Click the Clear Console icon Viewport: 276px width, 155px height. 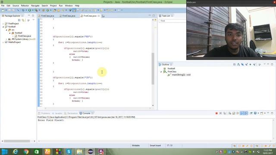(230, 113)
